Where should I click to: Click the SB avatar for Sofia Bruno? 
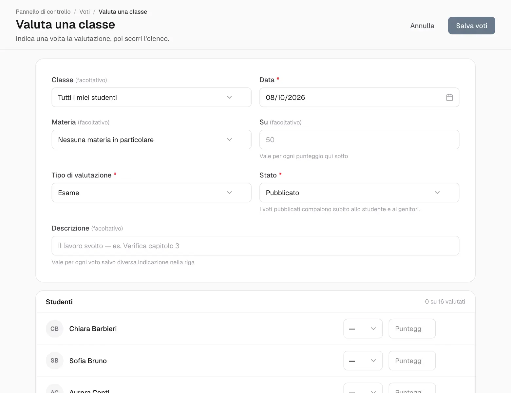[54, 361]
